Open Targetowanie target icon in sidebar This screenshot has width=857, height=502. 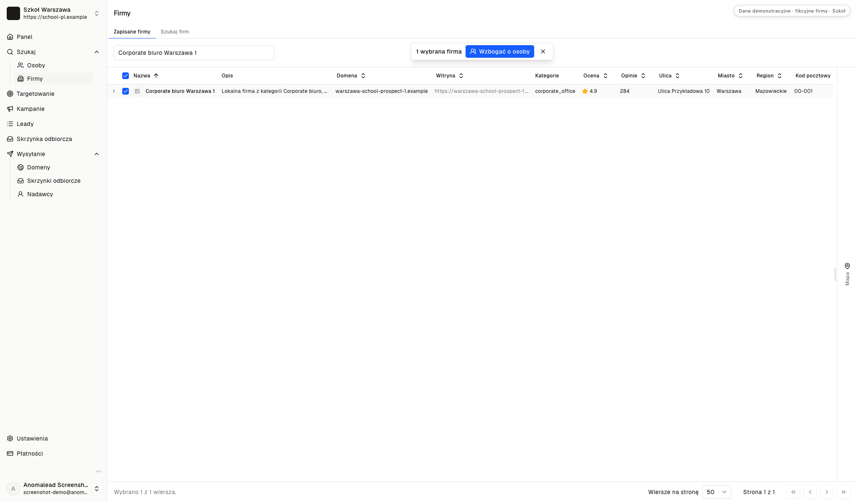tap(10, 94)
